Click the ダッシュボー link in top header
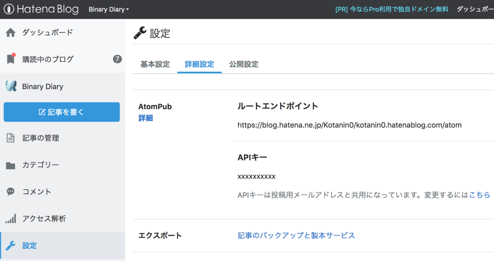494x261 pixels. [x=475, y=9]
